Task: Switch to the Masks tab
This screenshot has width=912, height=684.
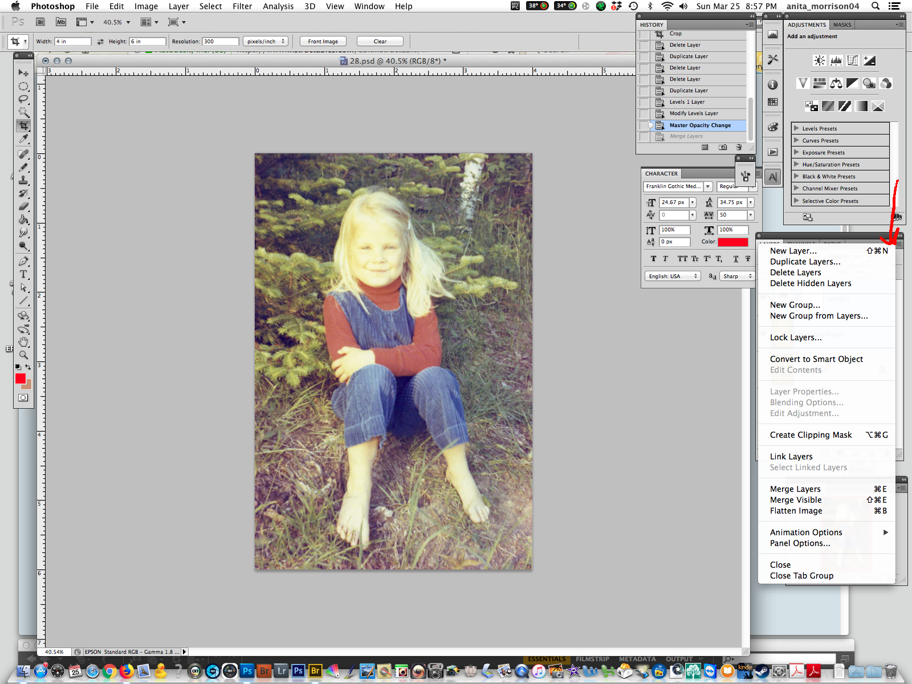Action: [x=842, y=25]
